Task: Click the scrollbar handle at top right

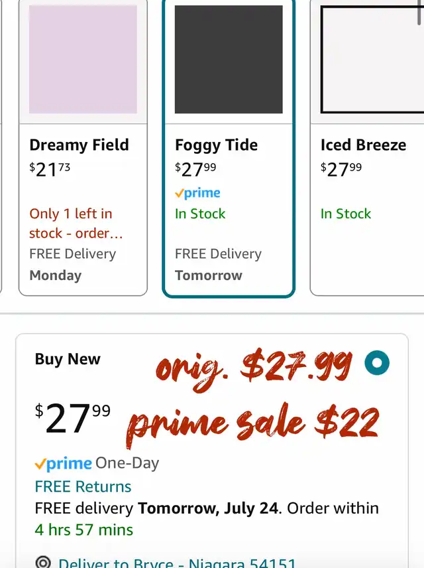Action: click(419, 13)
